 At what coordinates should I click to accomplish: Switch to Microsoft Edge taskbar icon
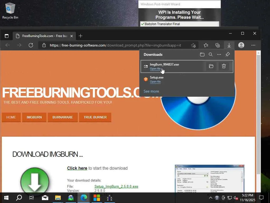click(84, 198)
